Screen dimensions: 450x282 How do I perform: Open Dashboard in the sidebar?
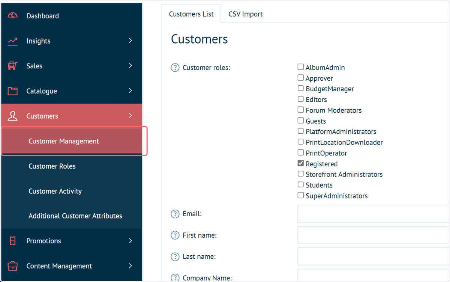pos(42,16)
